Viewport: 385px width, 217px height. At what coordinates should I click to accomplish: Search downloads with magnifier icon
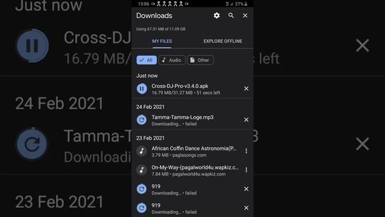[231, 16]
